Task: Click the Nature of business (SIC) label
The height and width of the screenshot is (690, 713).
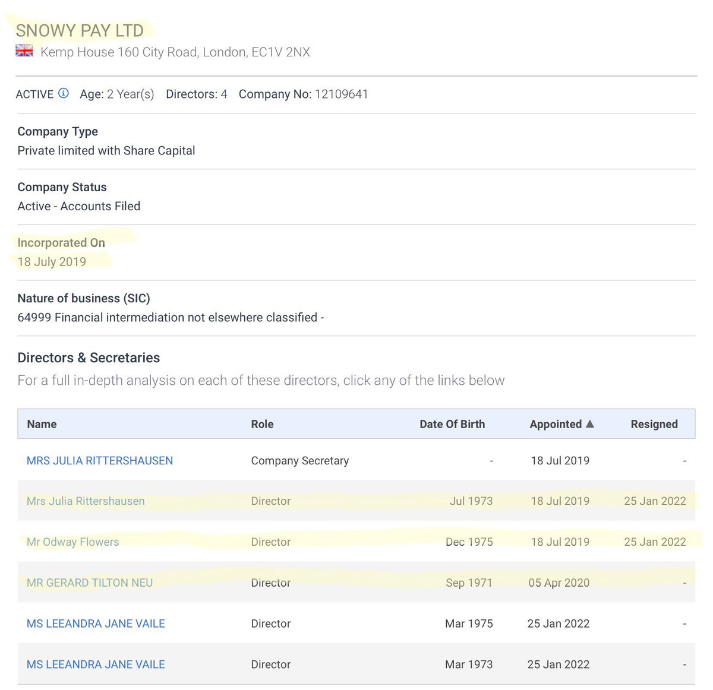Action: 84,298
